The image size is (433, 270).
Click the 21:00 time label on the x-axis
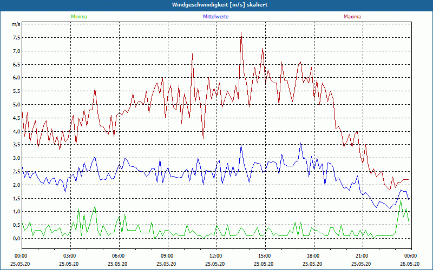[363, 256]
